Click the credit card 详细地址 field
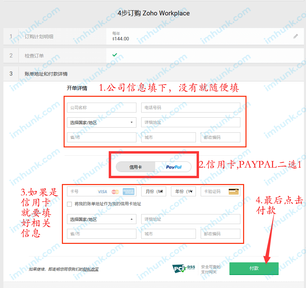The width and height of the screenshot is (306, 288). pyautogui.click(x=191, y=219)
